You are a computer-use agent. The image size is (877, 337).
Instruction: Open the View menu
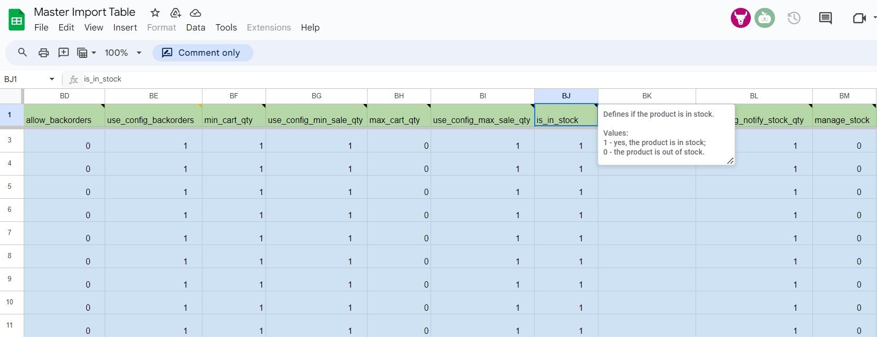coord(94,27)
